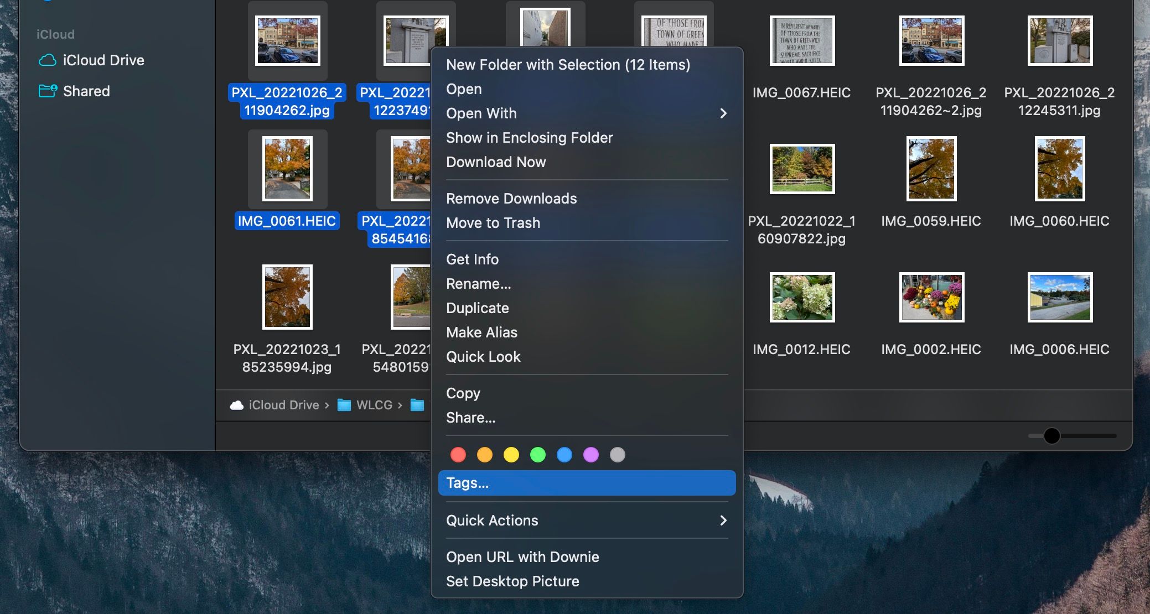Click the icon size slider knob
Image resolution: width=1150 pixels, height=614 pixels.
point(1051,436)
